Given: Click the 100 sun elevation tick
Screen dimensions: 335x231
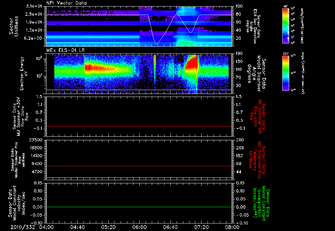Looking at the screenshot, I should coord(239,6).
